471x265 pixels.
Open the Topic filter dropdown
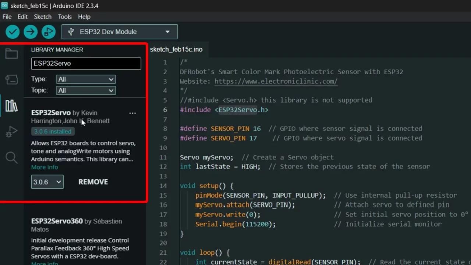tap(86, 90)
